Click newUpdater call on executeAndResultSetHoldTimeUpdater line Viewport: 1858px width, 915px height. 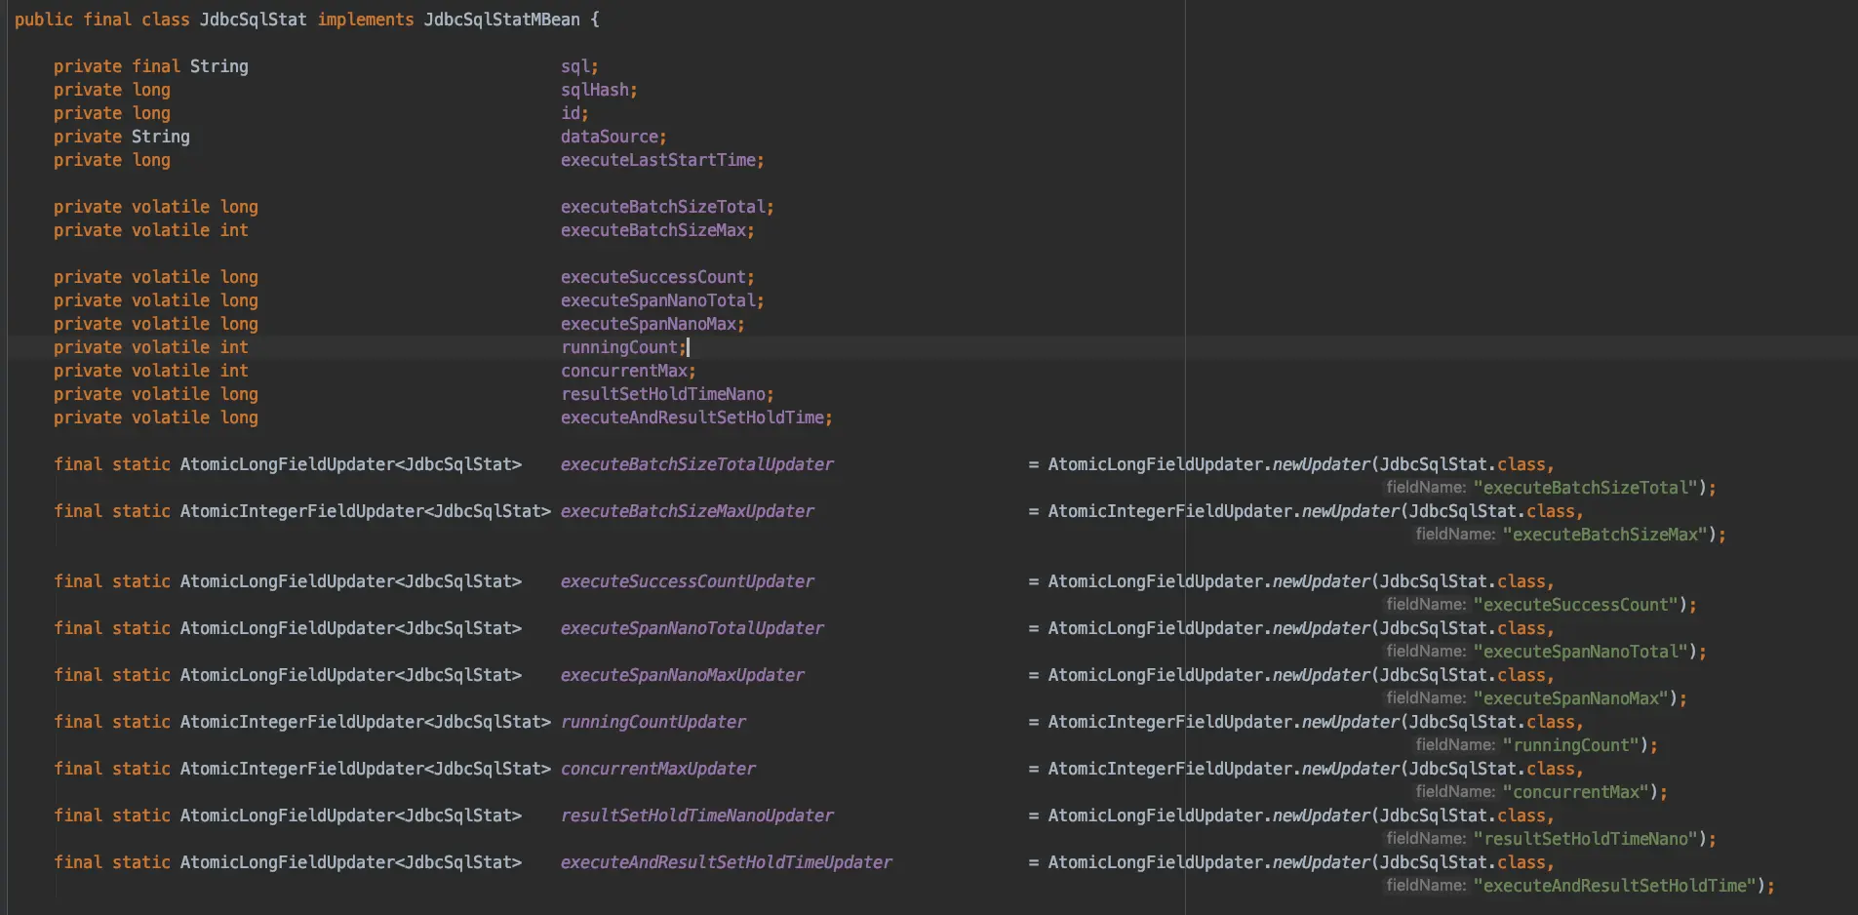(1322, 862)
